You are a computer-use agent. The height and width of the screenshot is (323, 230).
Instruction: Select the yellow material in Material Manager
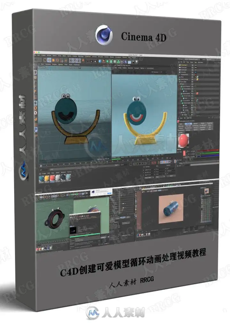pyautogui.click(x=47, y=178)
